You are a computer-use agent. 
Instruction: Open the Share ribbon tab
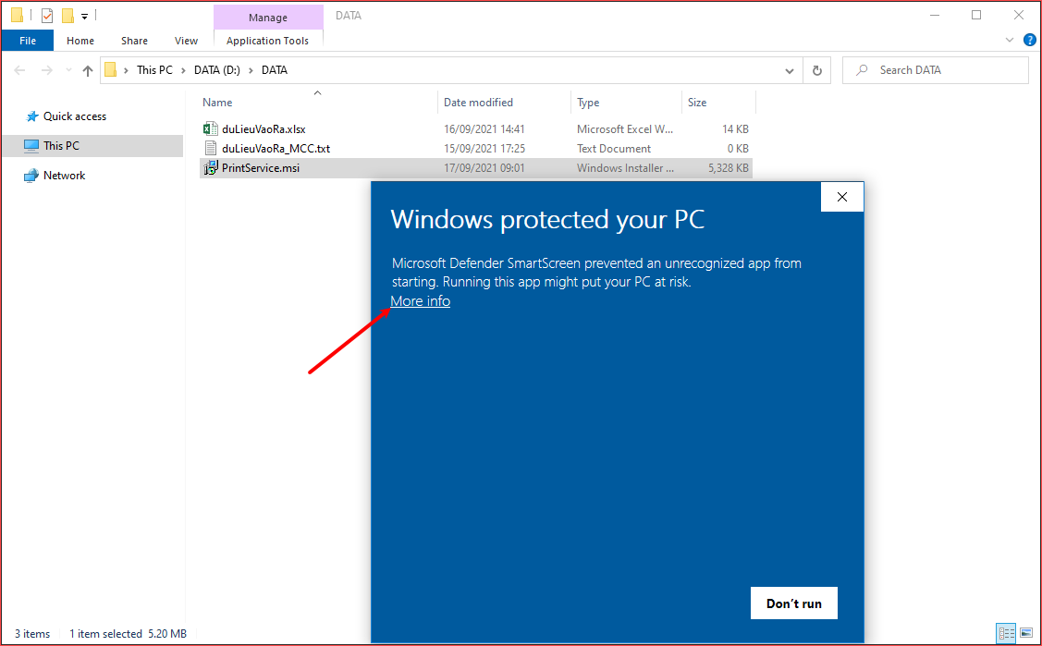134,41
